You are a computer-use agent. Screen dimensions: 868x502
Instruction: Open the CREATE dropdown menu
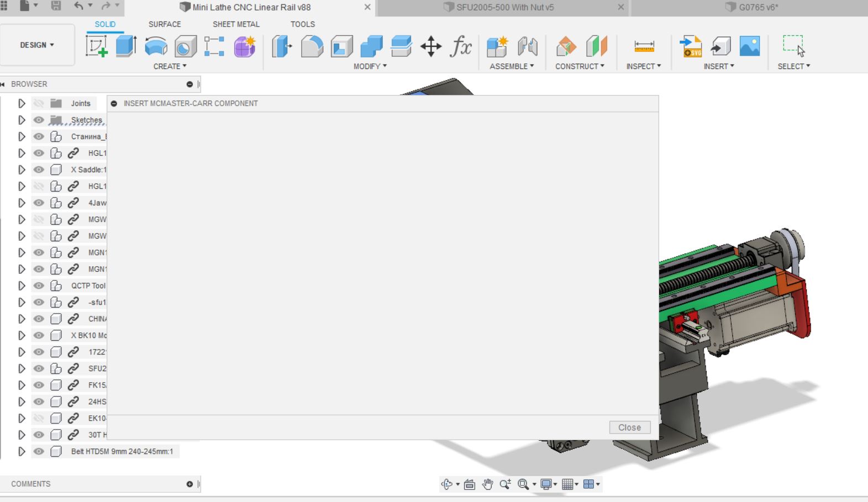pyautogui.click(x=170, y=66)
